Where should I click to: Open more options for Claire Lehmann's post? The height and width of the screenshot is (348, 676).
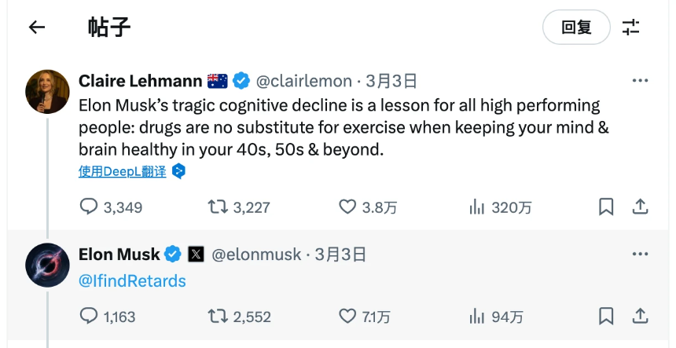(x=641, y=80)
